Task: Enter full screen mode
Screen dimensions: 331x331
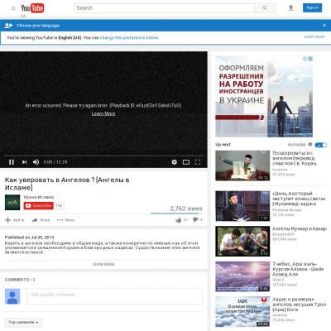Action: pos(198,162)
